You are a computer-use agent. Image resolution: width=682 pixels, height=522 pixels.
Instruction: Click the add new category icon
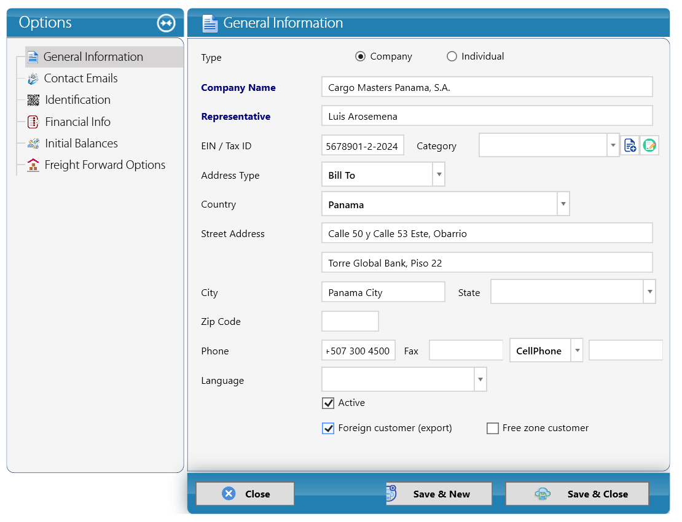[630, 145]
